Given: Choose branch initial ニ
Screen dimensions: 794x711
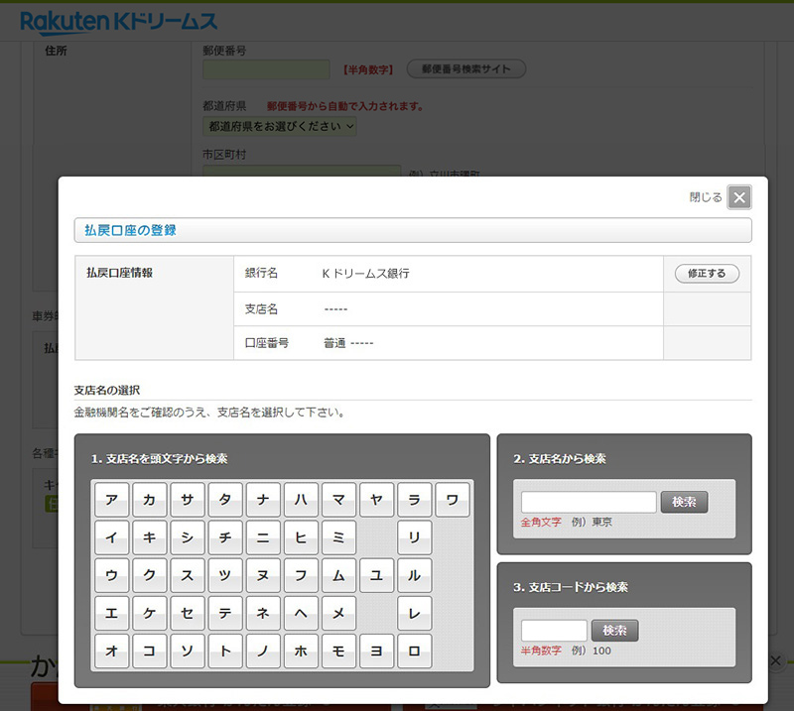Looking at the screenshot, I should click(x=263, y=537).
